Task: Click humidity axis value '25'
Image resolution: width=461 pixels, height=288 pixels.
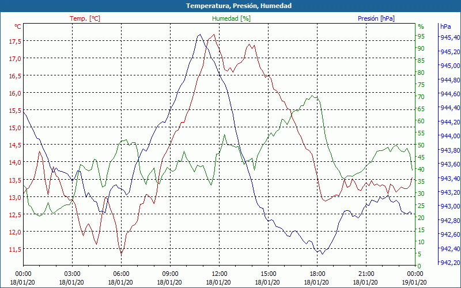Action: [421, 206]
